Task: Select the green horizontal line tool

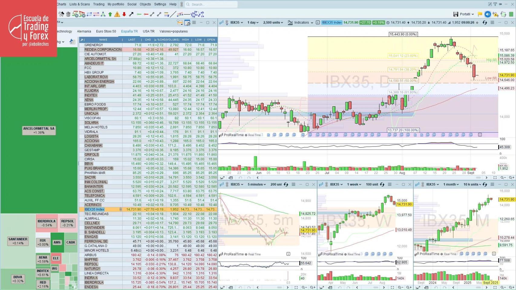Action: click(139, 14)
